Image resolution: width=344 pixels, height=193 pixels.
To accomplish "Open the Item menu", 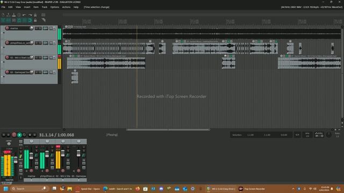I will [x=36, y=7].
